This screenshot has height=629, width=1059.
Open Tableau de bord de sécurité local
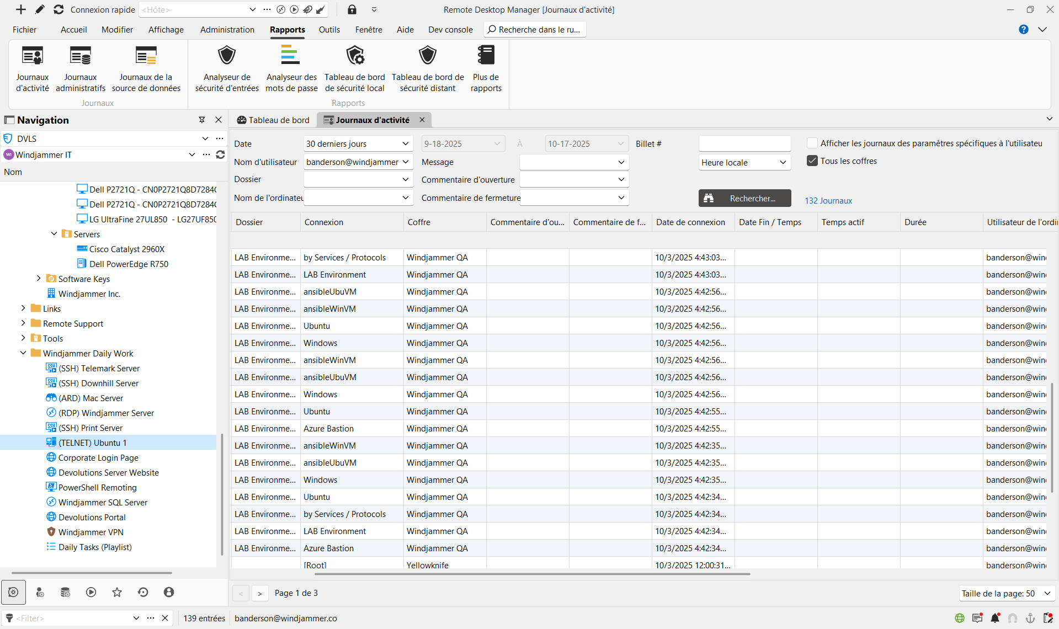(354, 56)
